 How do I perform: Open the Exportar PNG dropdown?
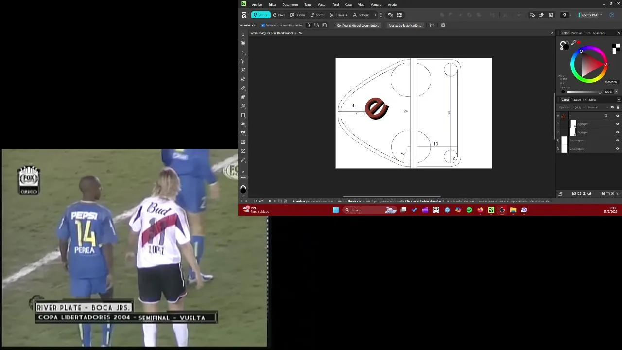click(x=590, y=15)
